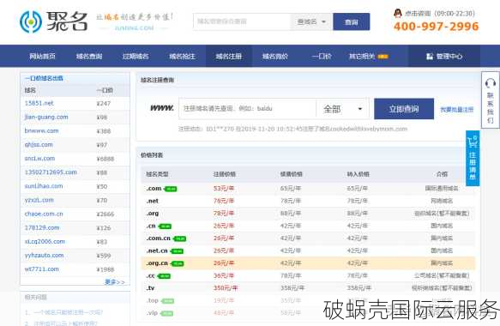Click the header domain search input
500x326 pixels.
pyautogui.click(x=242, y=21)
